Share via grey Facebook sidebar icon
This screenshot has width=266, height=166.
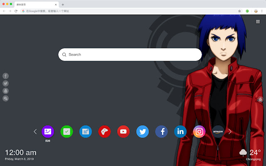tap(5, 76)
